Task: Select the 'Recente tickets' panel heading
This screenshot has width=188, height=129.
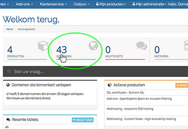Action: [25, 120]
